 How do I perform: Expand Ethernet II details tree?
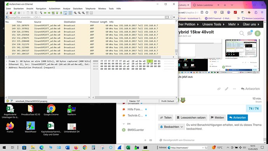click(x=7, y=64)
